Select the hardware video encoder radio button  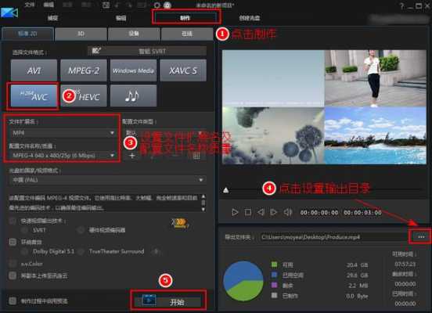(x=81, y=230)
